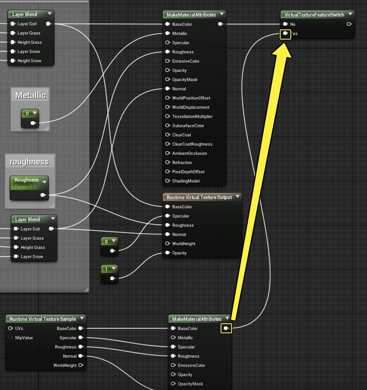Select the roughness comment box header
This screenshot has width=367, height=390.
[29, 162]
